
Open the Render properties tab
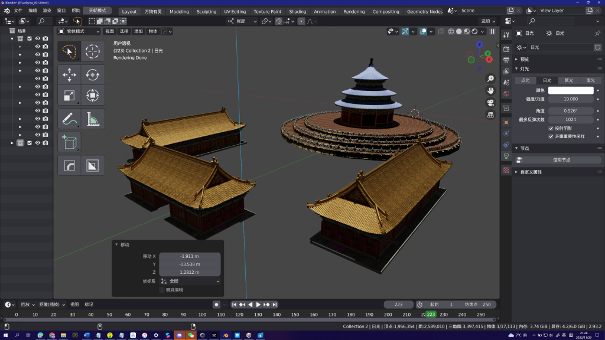[506, 48]
